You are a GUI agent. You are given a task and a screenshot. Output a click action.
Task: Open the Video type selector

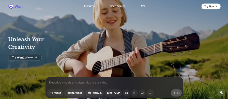[x=55, y=93]
